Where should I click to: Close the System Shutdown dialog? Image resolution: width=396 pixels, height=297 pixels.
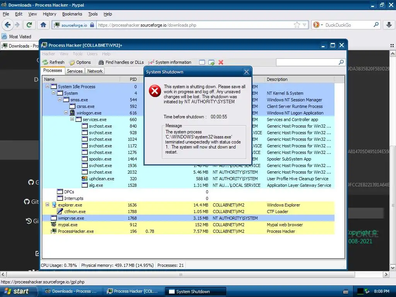click(246, 72)
